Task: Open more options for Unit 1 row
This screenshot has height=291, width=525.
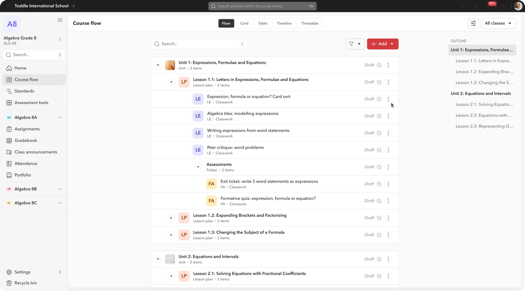Action: point(388,65)
